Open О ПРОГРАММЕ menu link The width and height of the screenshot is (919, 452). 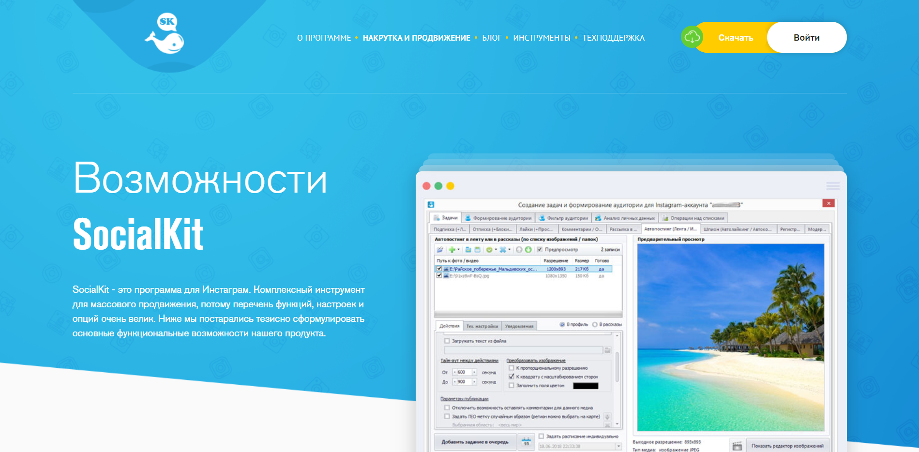[324, 38]
